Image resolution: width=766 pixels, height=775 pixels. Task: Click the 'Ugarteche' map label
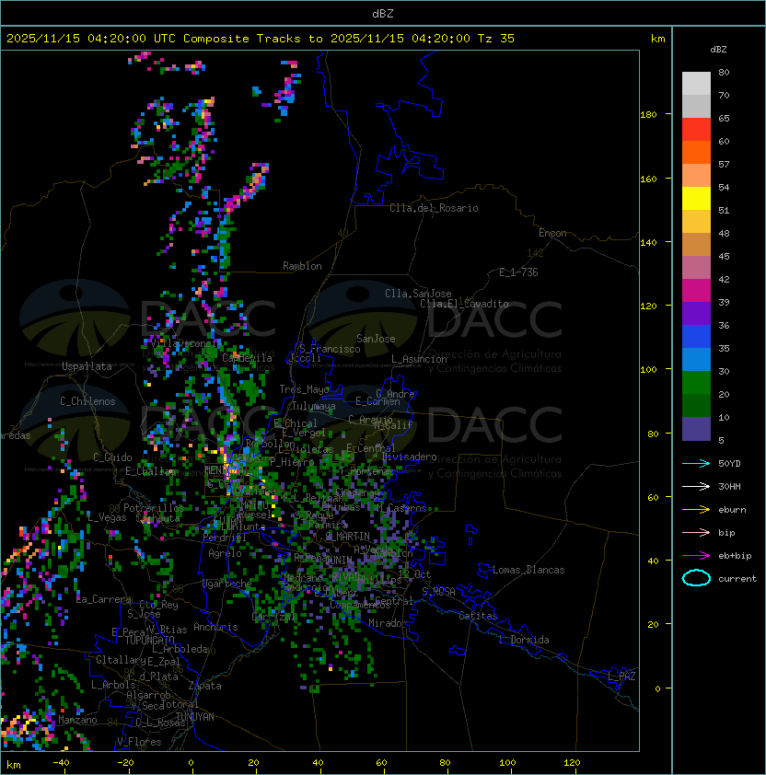coord(227,584)
